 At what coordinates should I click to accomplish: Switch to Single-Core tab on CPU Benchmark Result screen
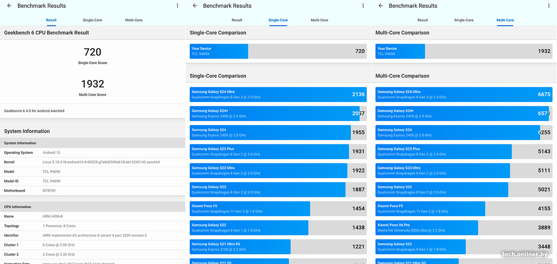tap(92, 20)
